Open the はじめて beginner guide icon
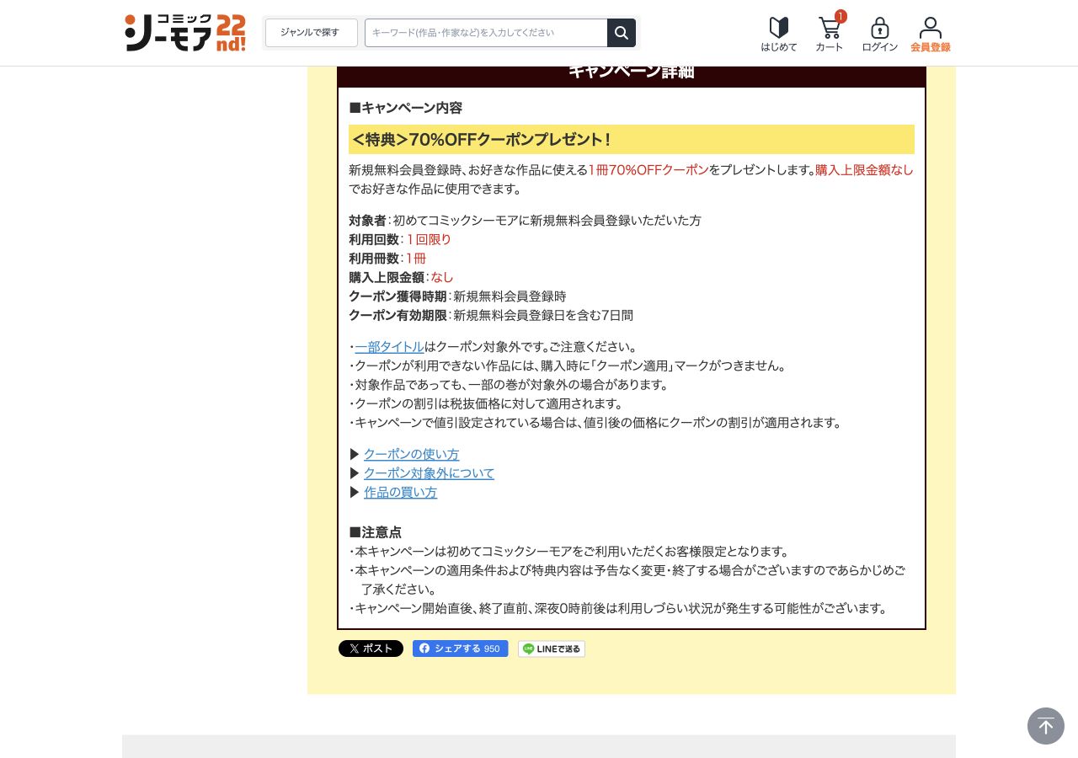The height and width of the screenshot is (758, 1078). pyautogui.click(x=779, y=35)
